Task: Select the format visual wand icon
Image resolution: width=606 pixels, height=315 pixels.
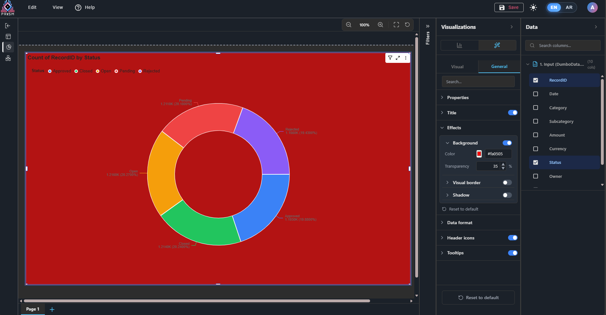Action: tap(497, 45)
